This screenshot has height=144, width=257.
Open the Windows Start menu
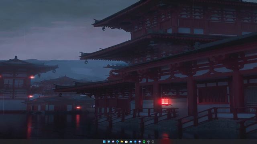coord(104,142)
